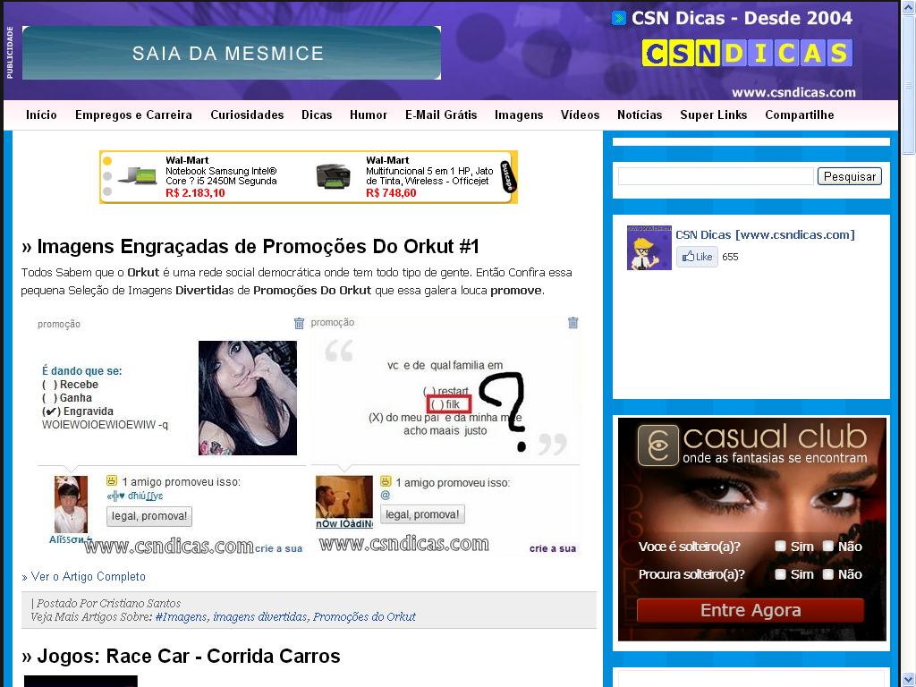The height and width of the screenshot is (687, 916).
Task: Click the SAIA DA MESMICE banner ad
Action: point(232,53)
